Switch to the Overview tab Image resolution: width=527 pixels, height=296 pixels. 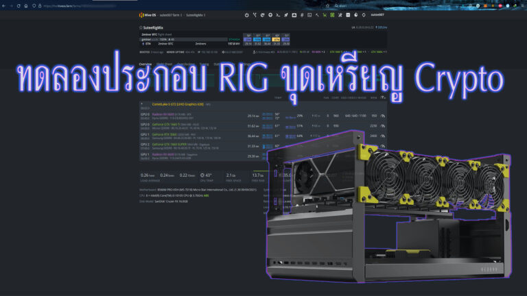145,64
